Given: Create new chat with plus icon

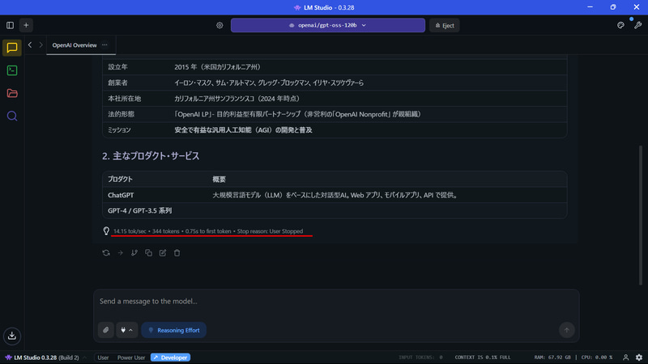Looking at the screenshot, I should point(26,25).
